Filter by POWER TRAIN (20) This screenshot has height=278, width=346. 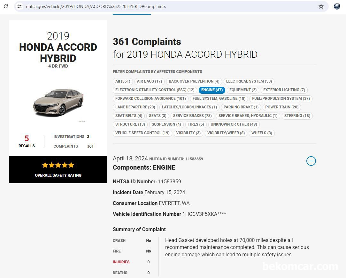pyautogui.click(x=282, y=107)
